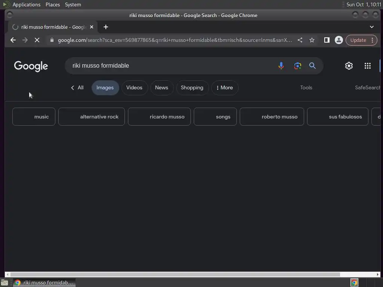
Task: Stop loading the page
Action: coord(37,40)
